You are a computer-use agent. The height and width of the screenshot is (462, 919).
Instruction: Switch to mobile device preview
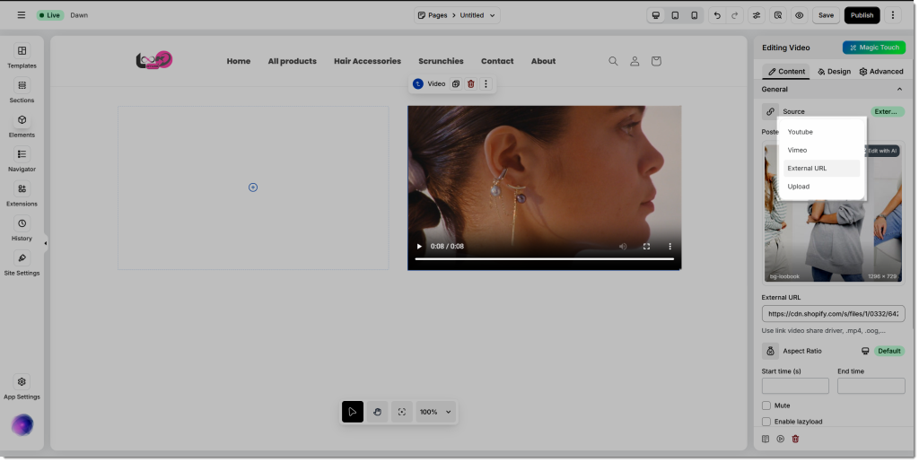(695, 15)
